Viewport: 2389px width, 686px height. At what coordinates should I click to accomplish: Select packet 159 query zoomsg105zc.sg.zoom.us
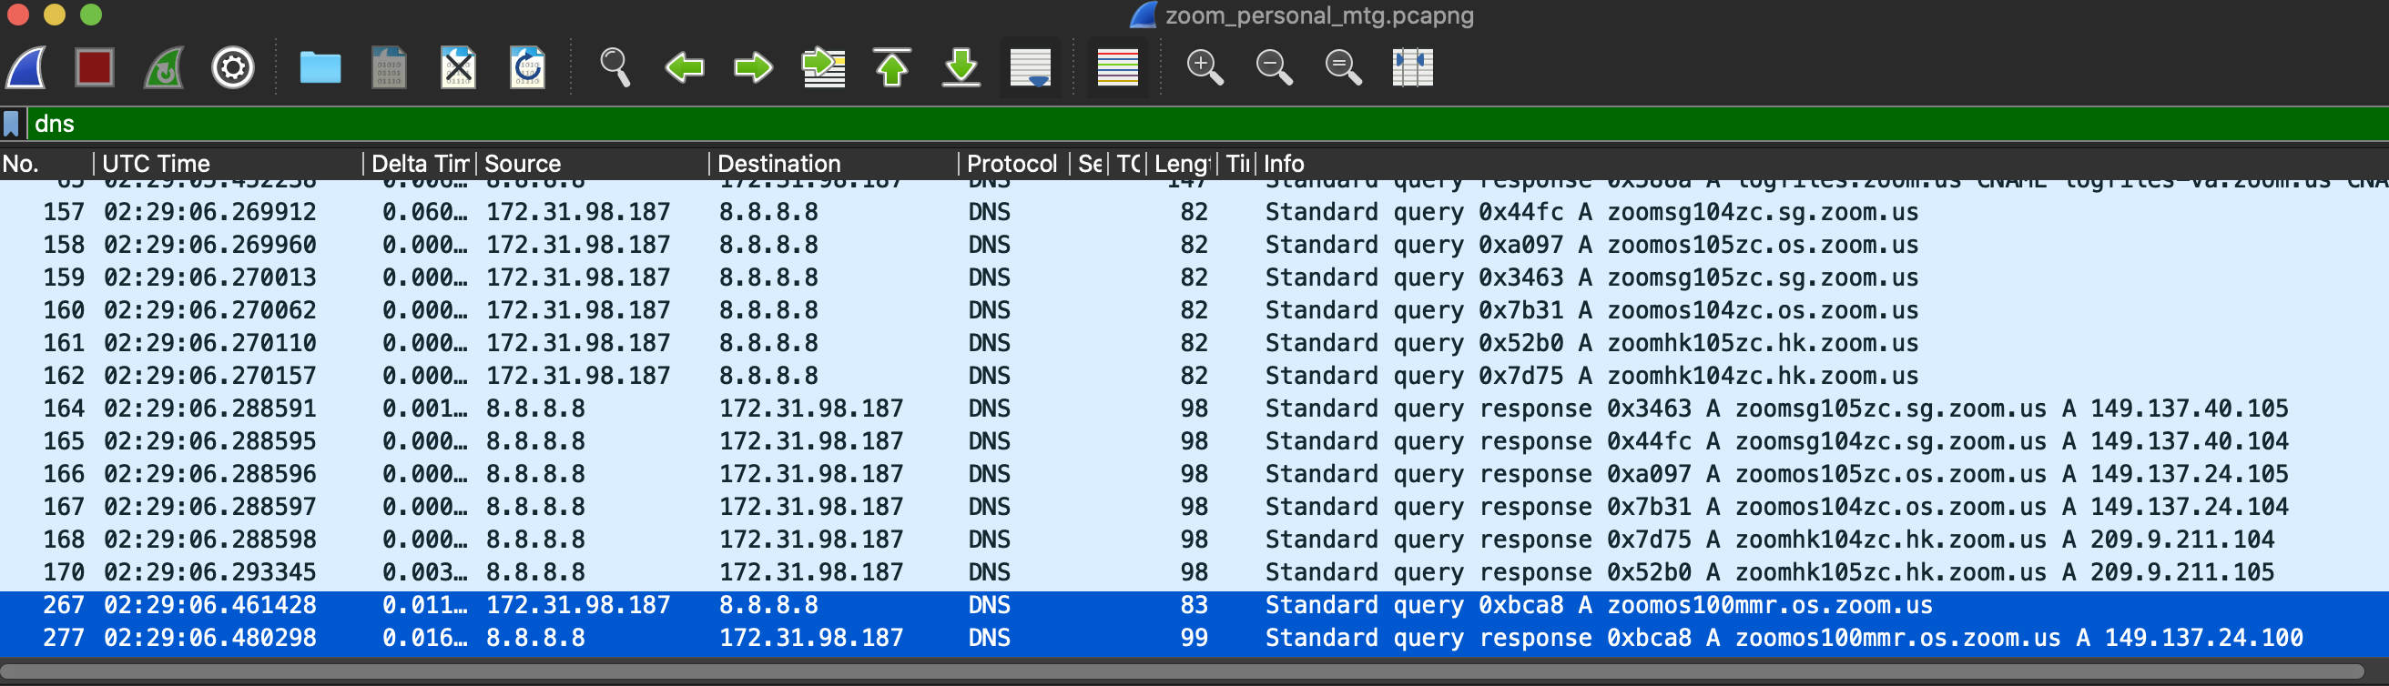click(x=1194, y=278)
